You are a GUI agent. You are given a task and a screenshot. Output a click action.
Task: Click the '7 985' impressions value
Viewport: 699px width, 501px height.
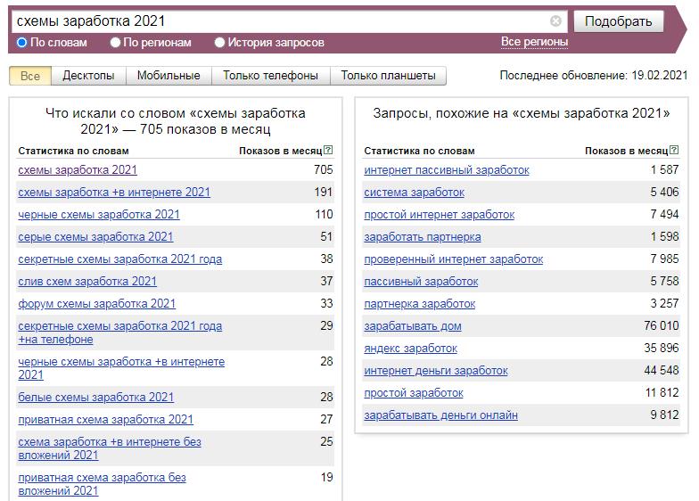pos(664,259)
